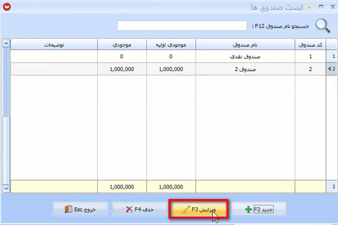Click the scrollbar down arrow
338x225 pixels.
click(6, 189)
